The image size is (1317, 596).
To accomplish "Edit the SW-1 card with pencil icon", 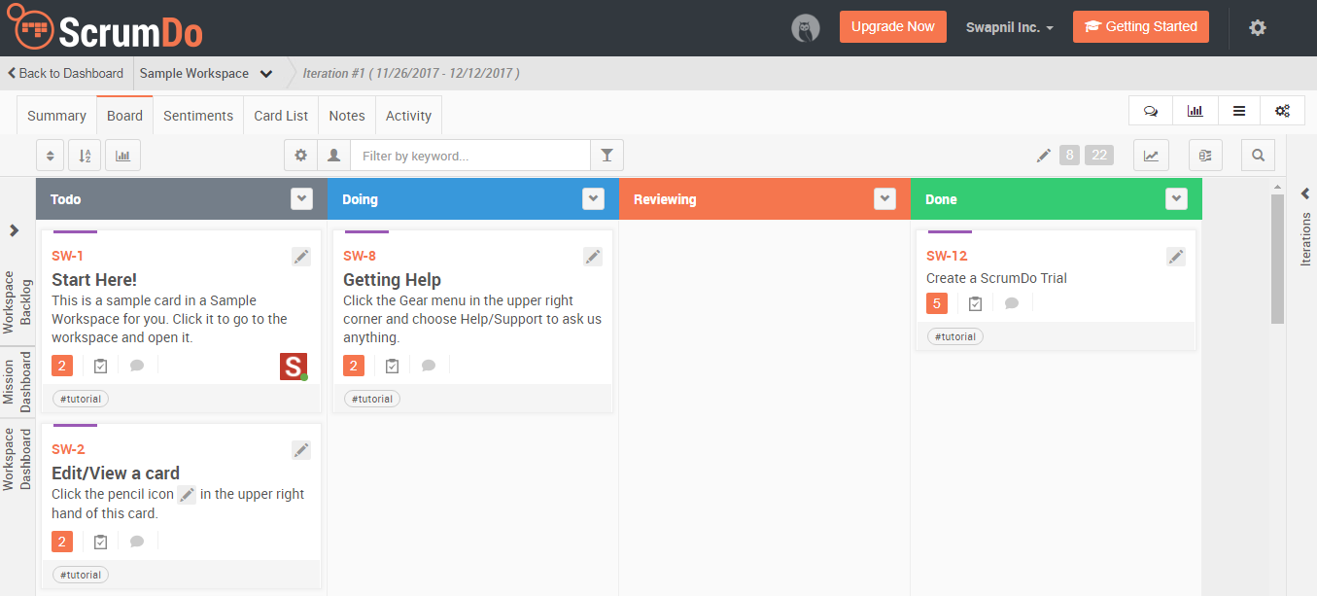I will coord(301,256).
